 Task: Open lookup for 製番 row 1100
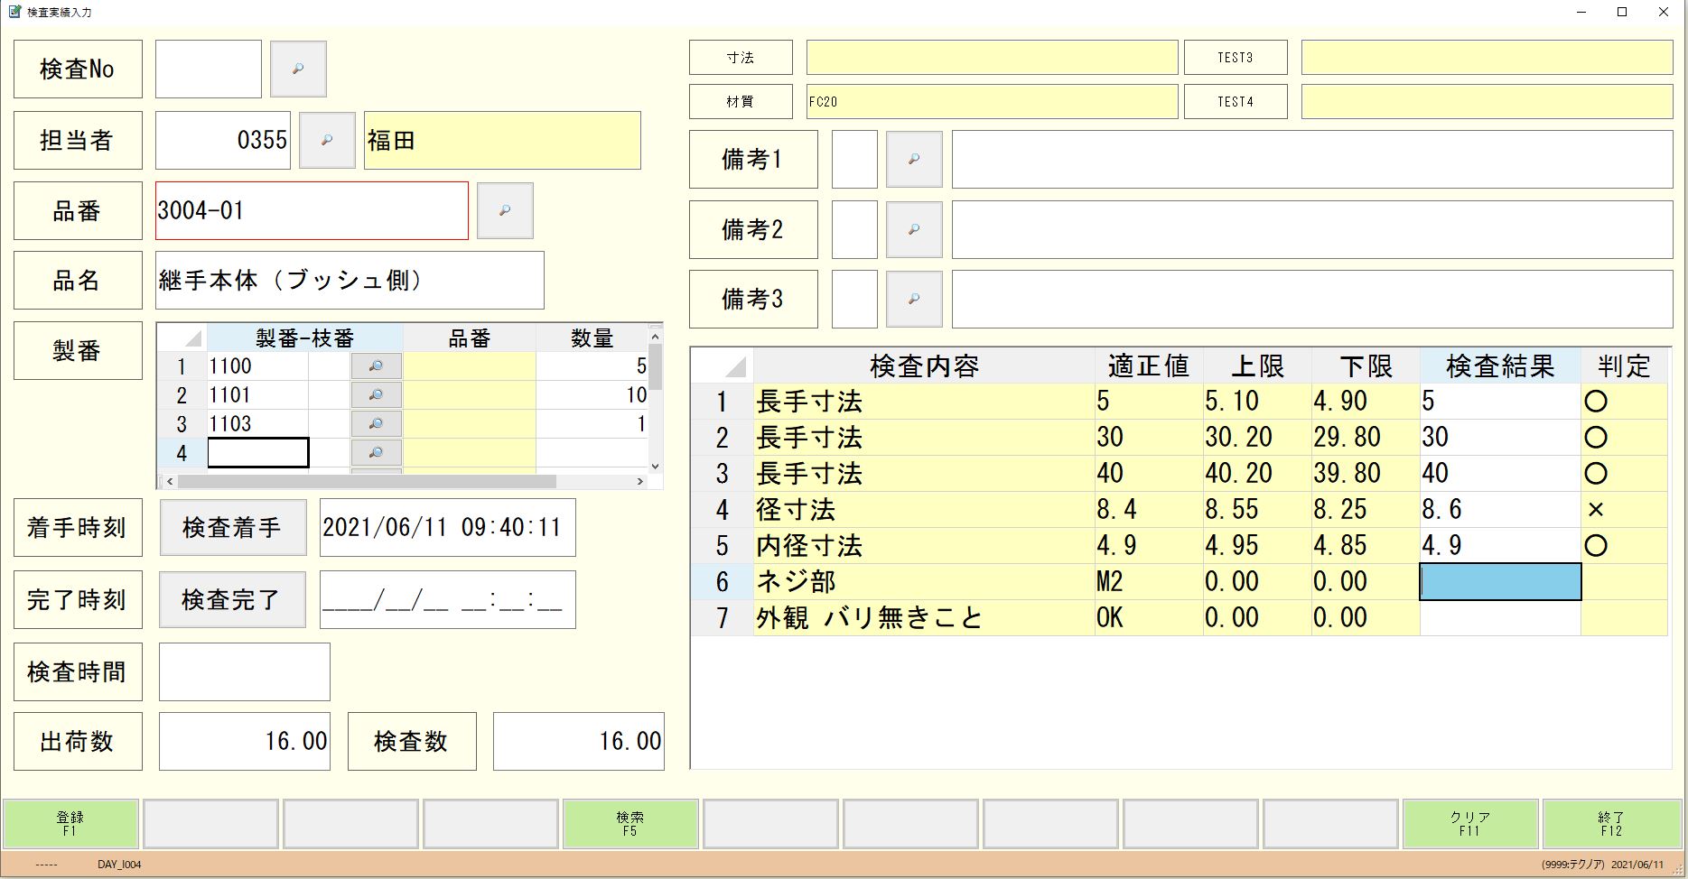(x=376, y=366)
